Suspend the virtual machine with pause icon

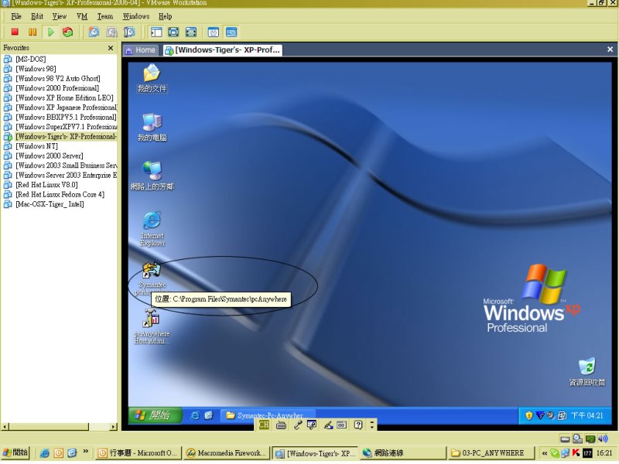point(32,32)
